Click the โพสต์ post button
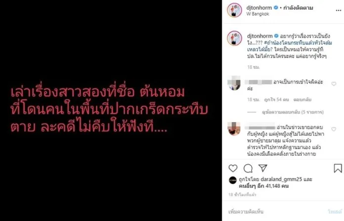 pyautogui.click(x=335, y=212)
